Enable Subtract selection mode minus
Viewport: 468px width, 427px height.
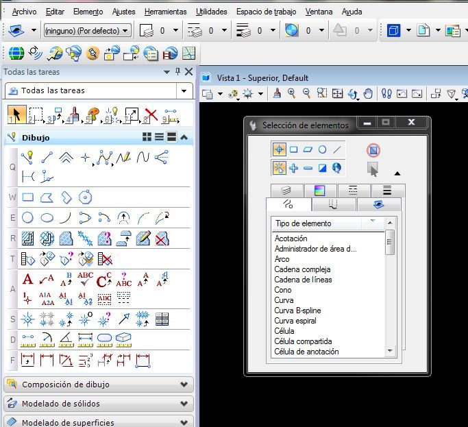pyautogui.click(x=308, y=169)
